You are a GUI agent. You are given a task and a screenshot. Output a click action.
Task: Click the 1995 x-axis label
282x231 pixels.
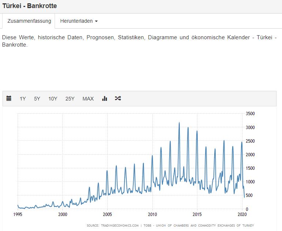click(x=18, y=214)
